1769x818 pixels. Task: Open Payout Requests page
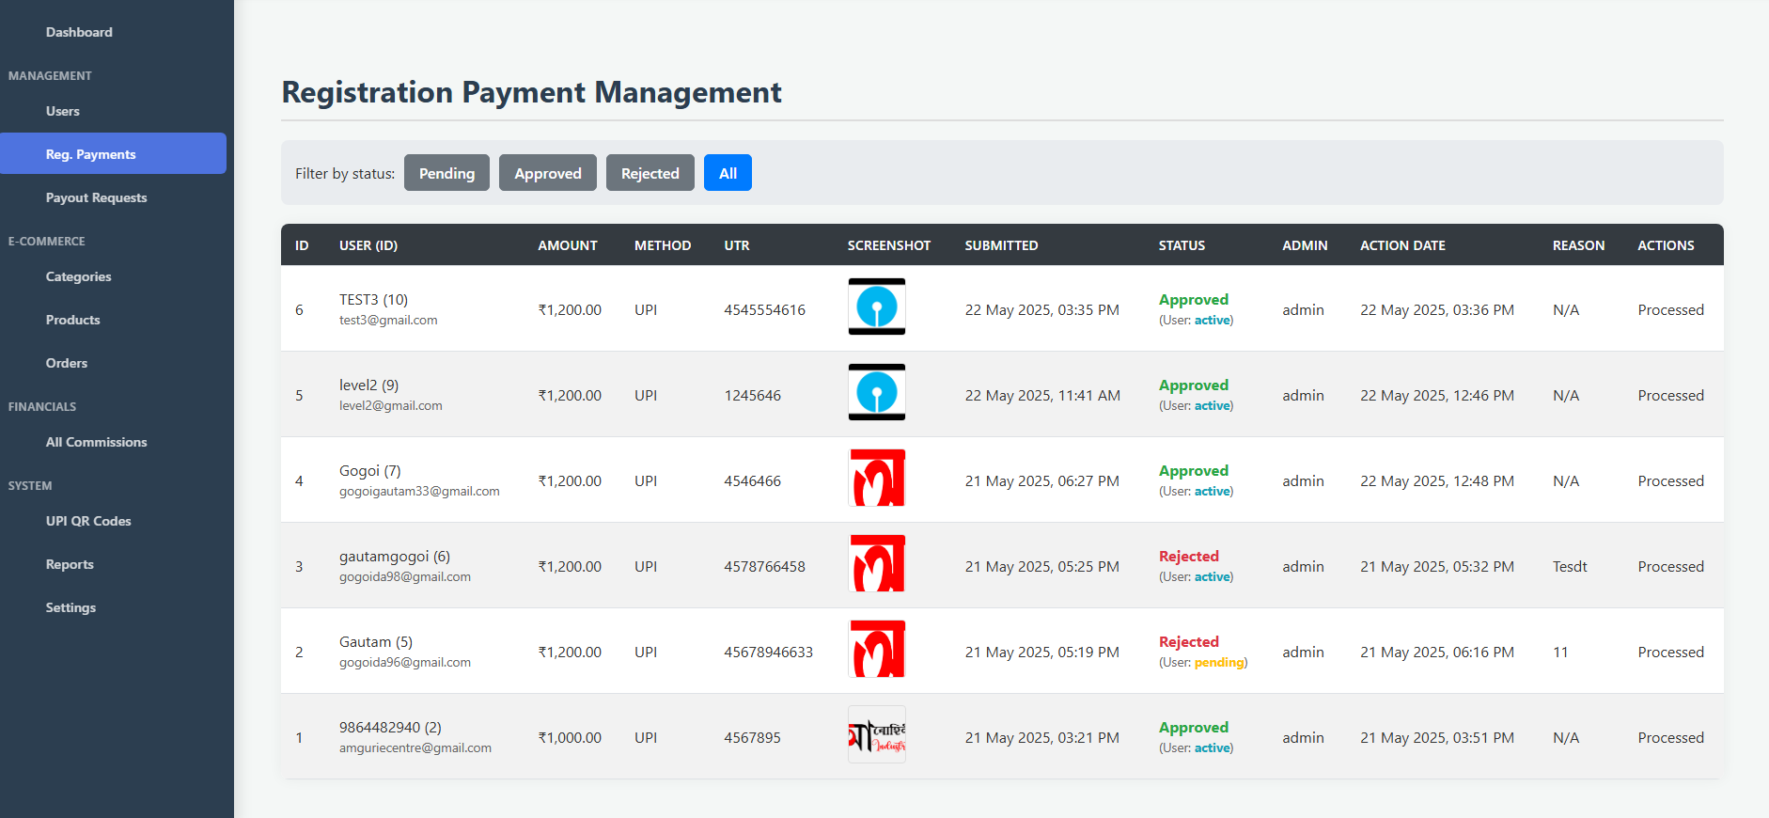pyautogui.click(x=96, y=197)
